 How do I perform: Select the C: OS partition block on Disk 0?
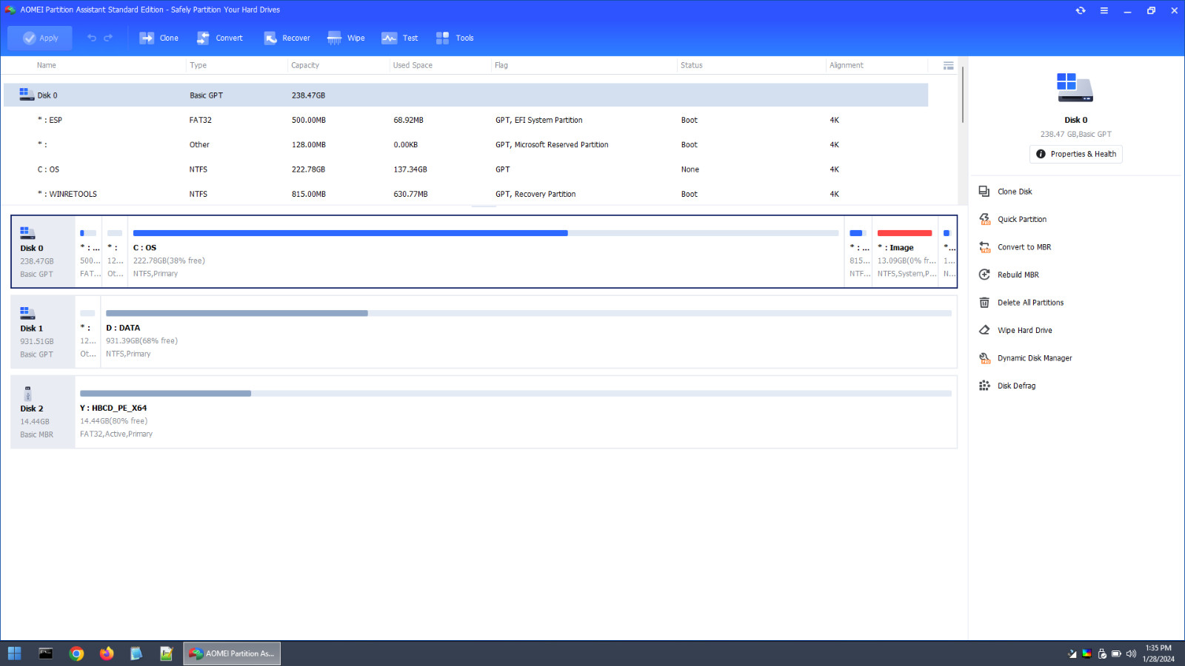[x=481, y=252]
